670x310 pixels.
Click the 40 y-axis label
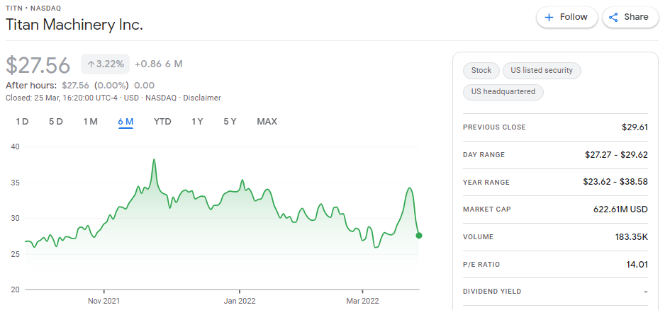pyautogui.click(x=16, y=147)
